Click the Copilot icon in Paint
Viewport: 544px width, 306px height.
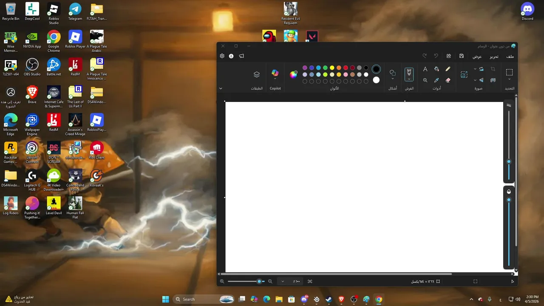[x=275, y=73]
